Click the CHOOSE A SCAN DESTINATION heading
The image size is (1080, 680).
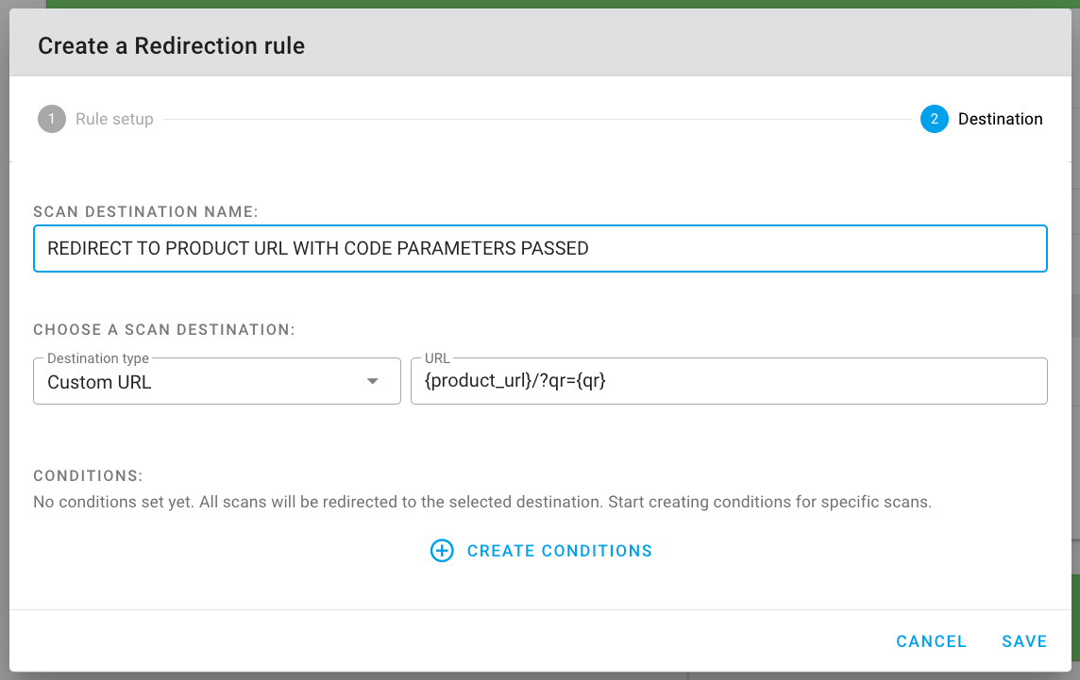[163, 330]
